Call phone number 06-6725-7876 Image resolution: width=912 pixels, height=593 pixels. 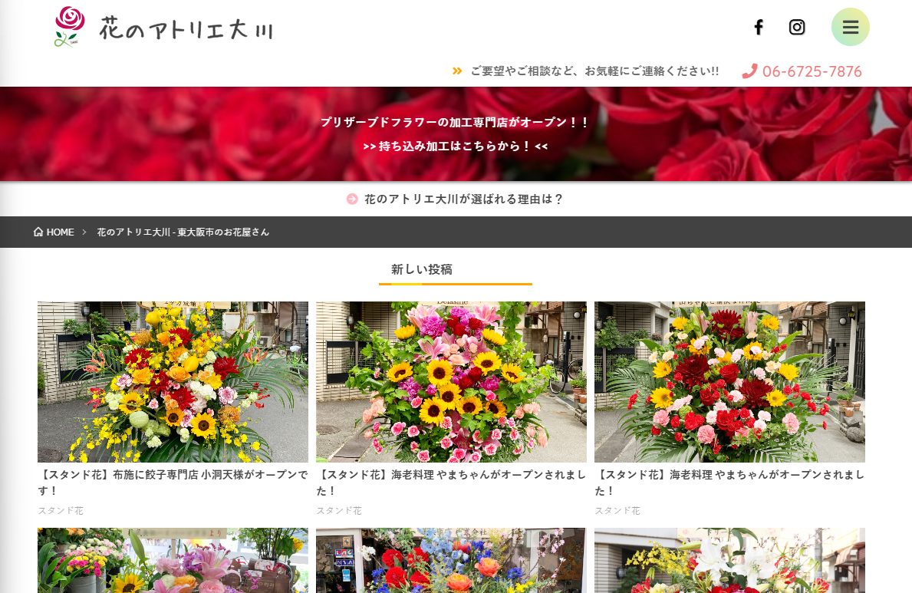tap(812, 71)
